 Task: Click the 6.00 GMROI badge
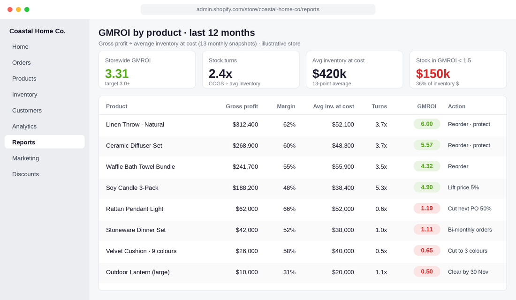pos(427,124)
